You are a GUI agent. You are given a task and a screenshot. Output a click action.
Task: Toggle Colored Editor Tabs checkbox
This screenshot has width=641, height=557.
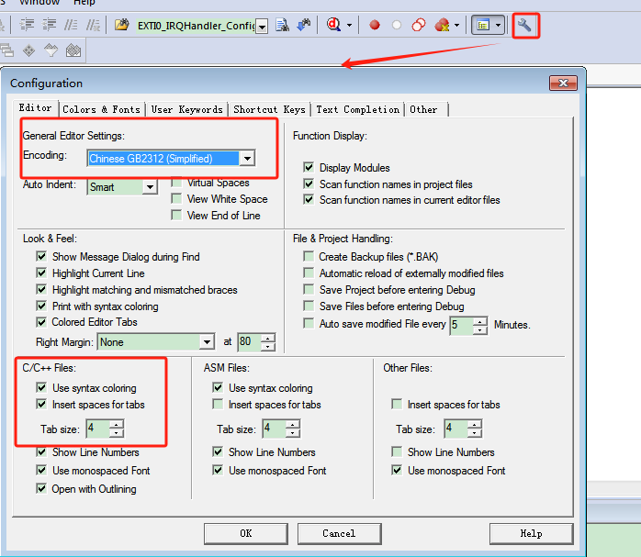41,322
